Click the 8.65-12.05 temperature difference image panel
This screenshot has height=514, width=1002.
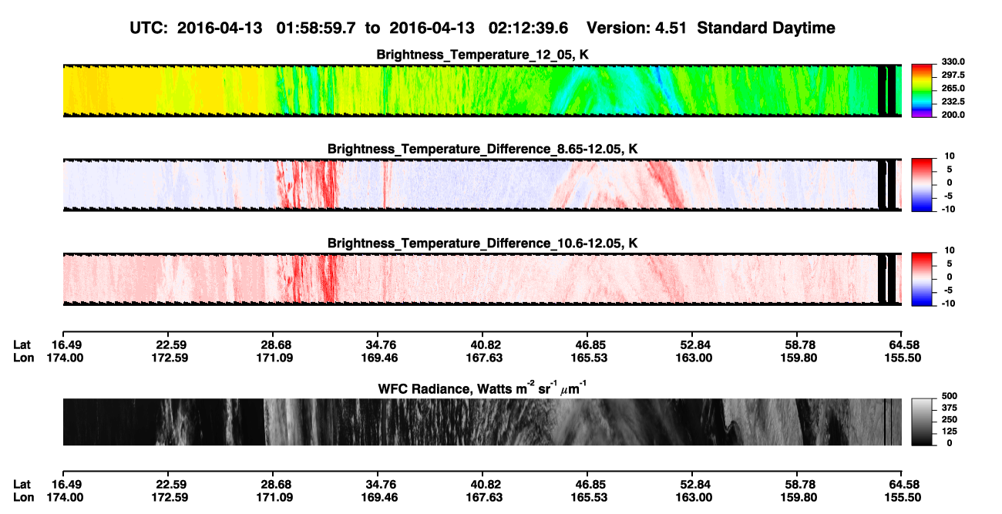(482, 185)
